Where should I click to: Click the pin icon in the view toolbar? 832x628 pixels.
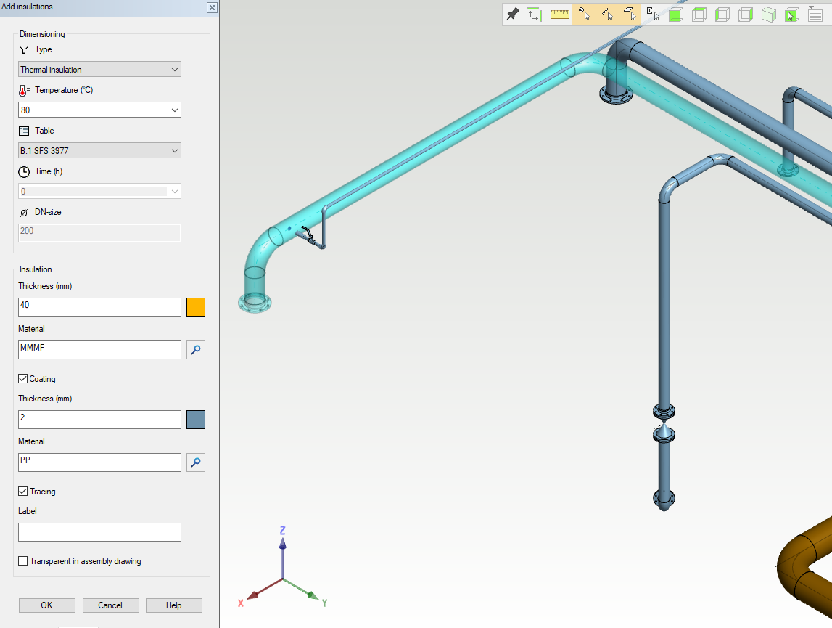tap(512, 15)
